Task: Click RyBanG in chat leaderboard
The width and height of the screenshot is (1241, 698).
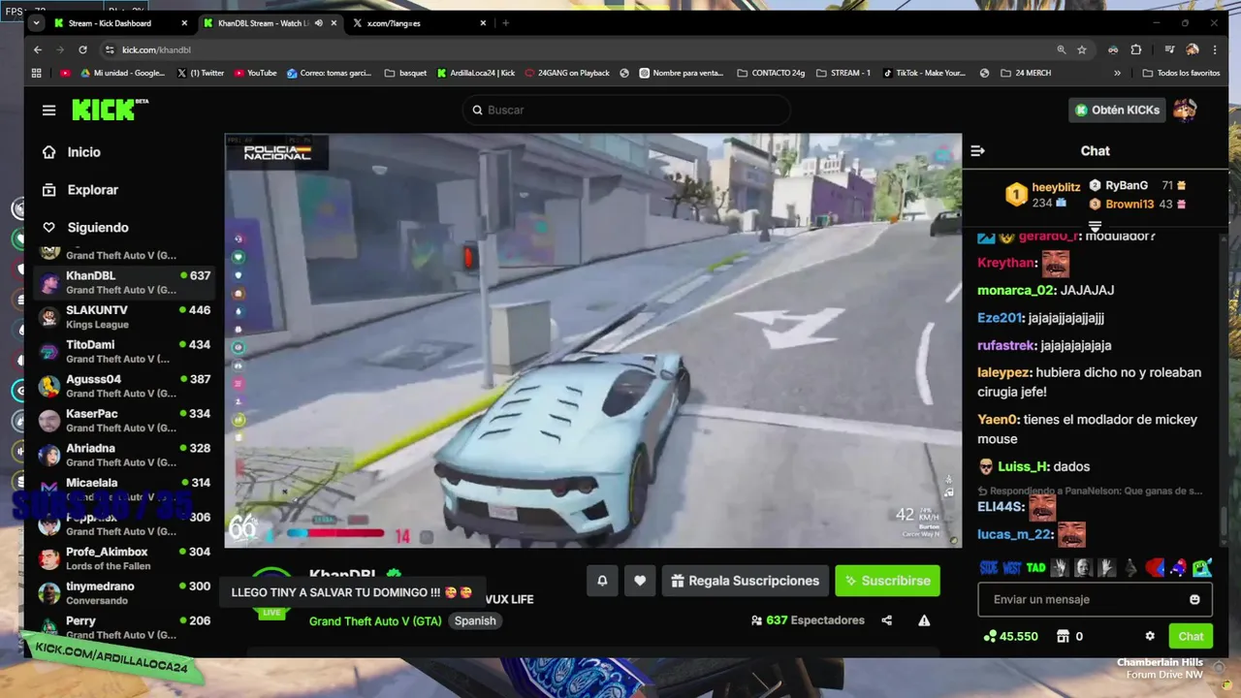Action: coord(1127,185)
